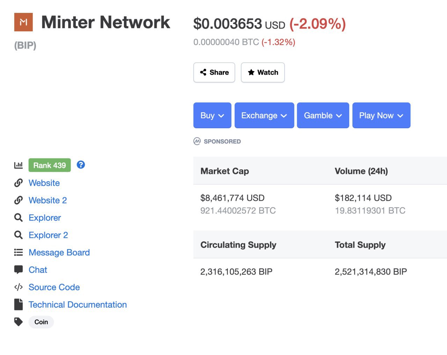The width and height of the screenshot is (447, 355).
Task: Expand the Buy dropdown
Action: [212, 115]
